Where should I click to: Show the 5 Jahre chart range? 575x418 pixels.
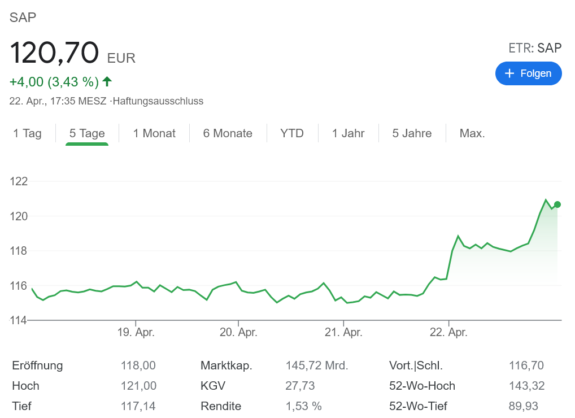point(412,133)
